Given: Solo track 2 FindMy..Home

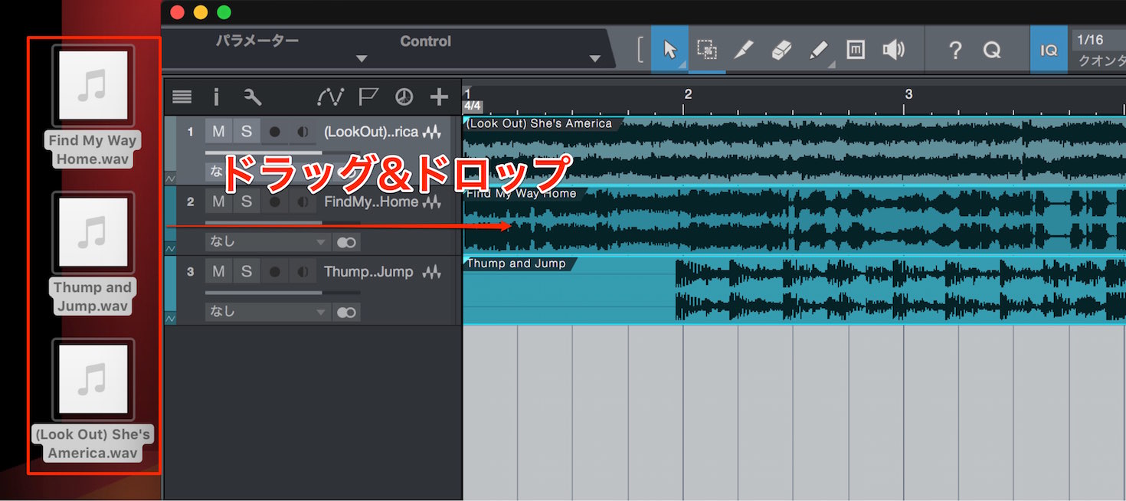Looking at the screenshot, I should [x=247, y=201].
